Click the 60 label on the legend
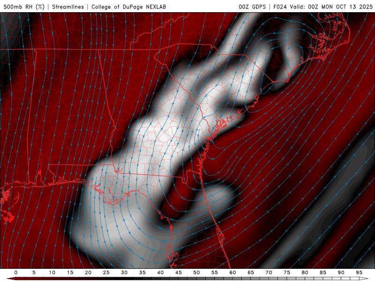 232,273
